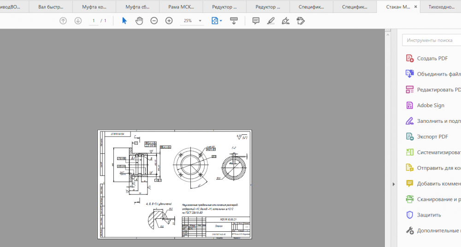Viewport: 461px width, 247px height.
Task: Click the Экспорт PDF tool
Action: pos(432,137)
